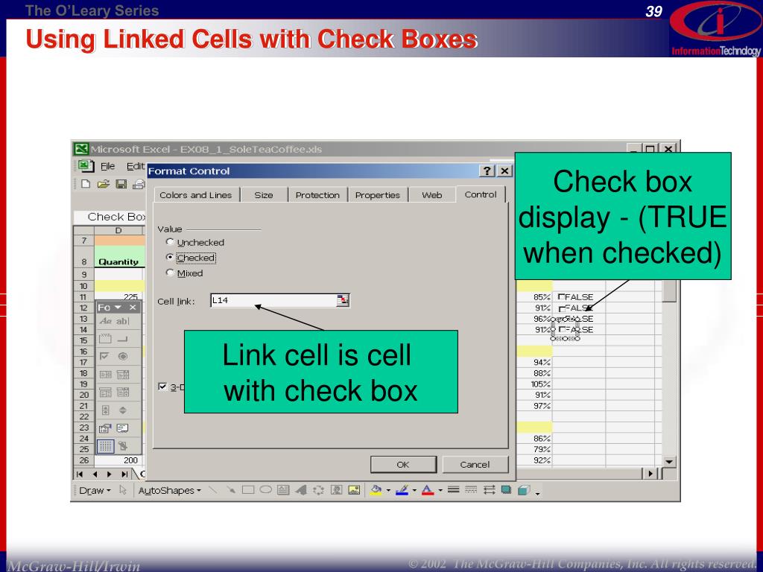This screenshot has height=572, width=763.
Task: Select the Rectangle tool on Drawing toolbar
Action: click(248, 490)
